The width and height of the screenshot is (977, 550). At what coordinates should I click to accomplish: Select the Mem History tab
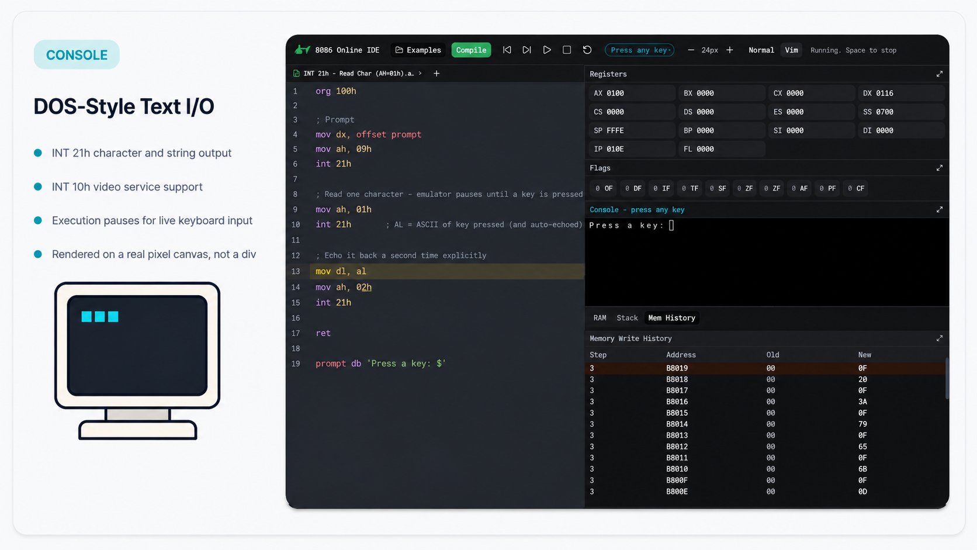[672, 318]
